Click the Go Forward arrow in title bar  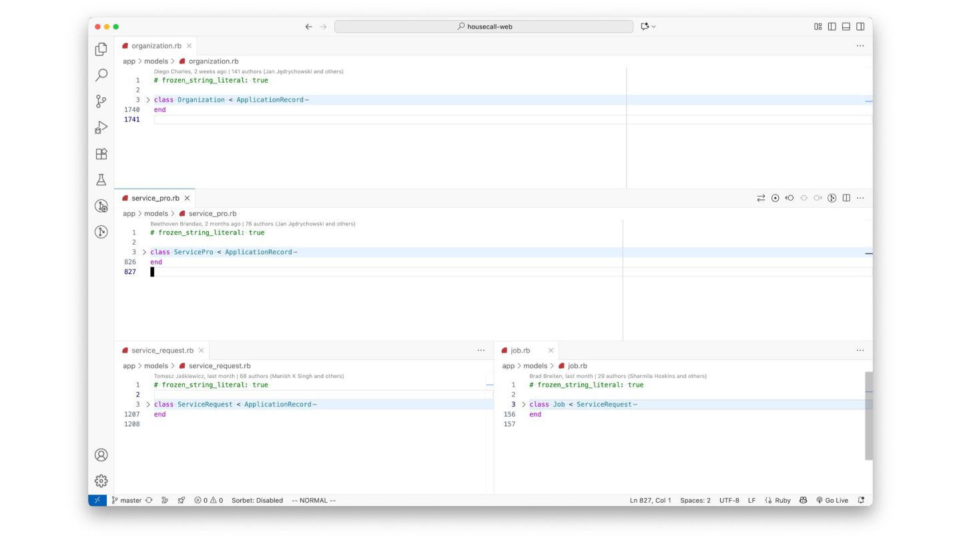click(324, 27)
